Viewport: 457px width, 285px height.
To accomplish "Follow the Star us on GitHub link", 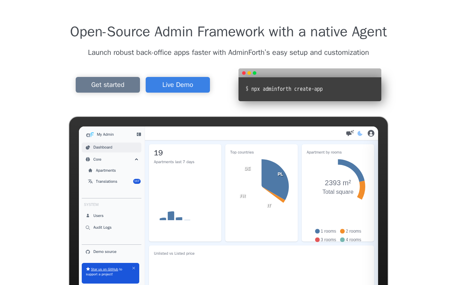I will pyautogui.click(x=105, y=269).
